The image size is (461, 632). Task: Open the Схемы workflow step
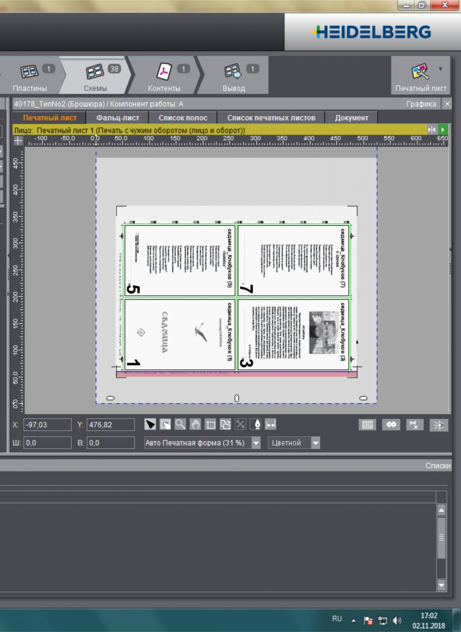tap(96, 76)
